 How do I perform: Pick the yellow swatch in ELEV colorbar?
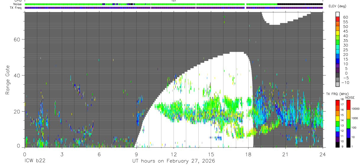tap(338, 34)
